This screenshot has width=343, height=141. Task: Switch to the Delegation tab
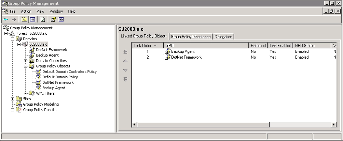(x=223, y=36)
